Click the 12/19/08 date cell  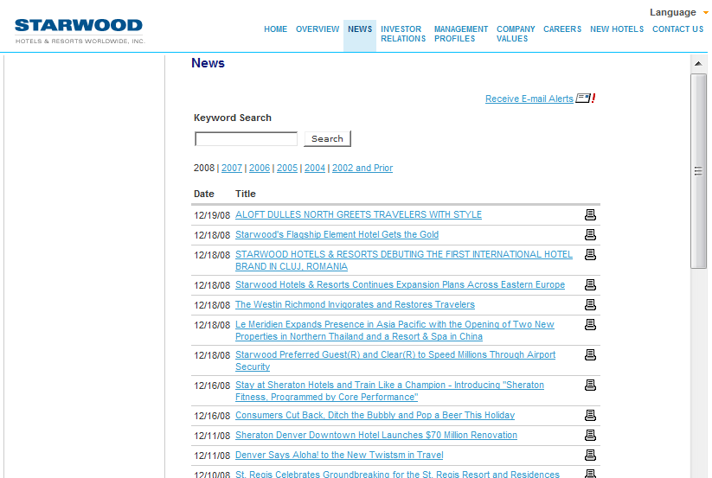(212, 215)
